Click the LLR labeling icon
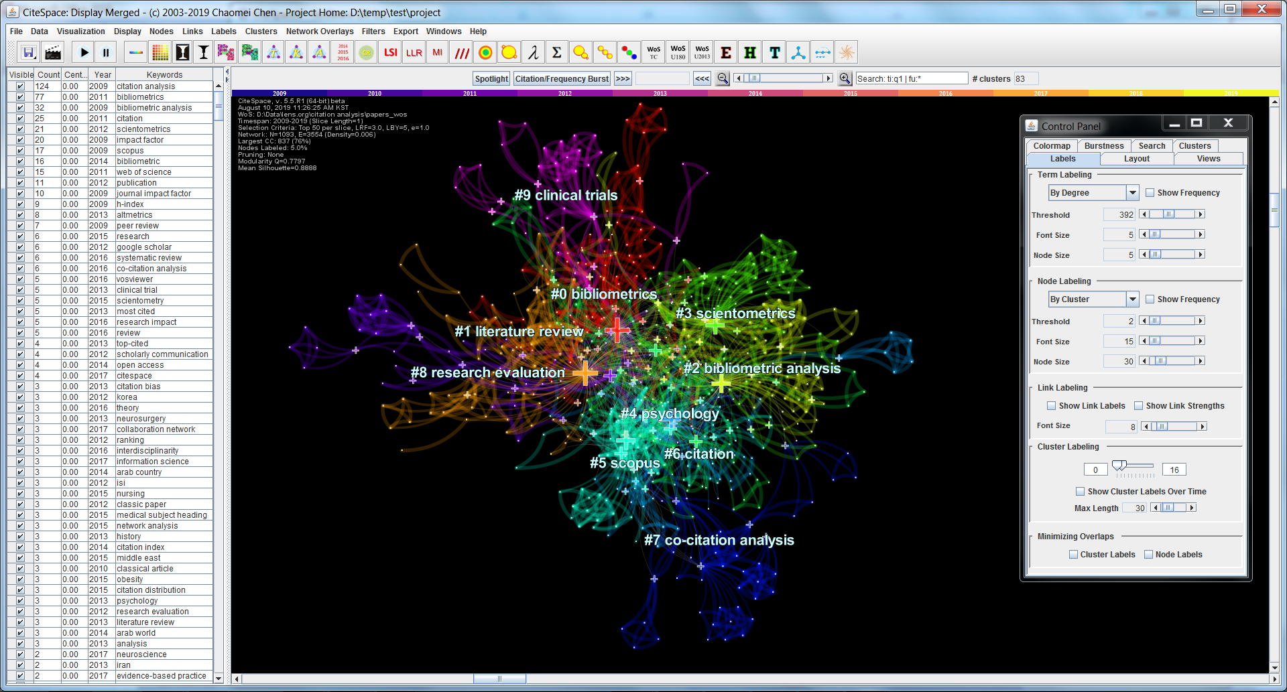 click(414, 52)
